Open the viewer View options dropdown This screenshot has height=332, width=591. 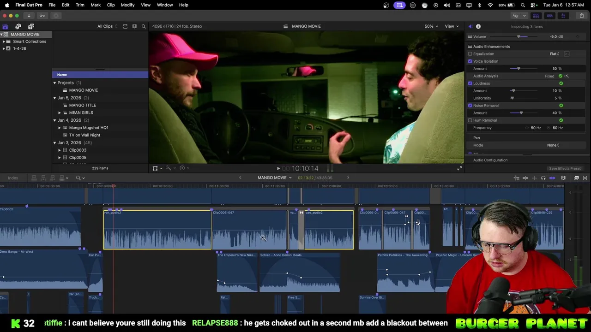452,26
